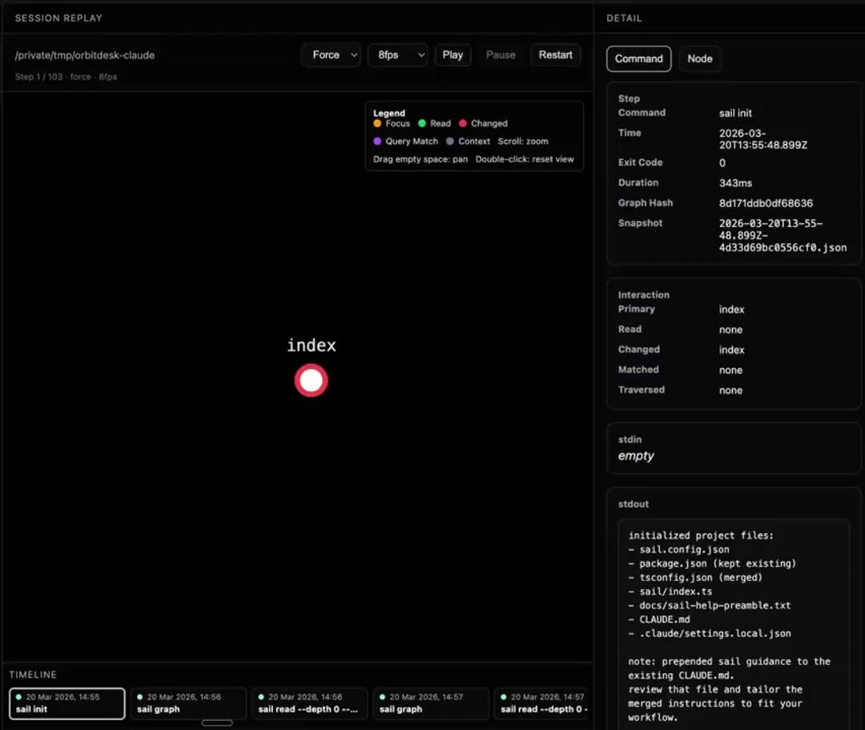The height and width of the screenshot is (730, 865).
Task: Click the .claude/settings.local.json stdout line
Action: click(x=710, y=633)
